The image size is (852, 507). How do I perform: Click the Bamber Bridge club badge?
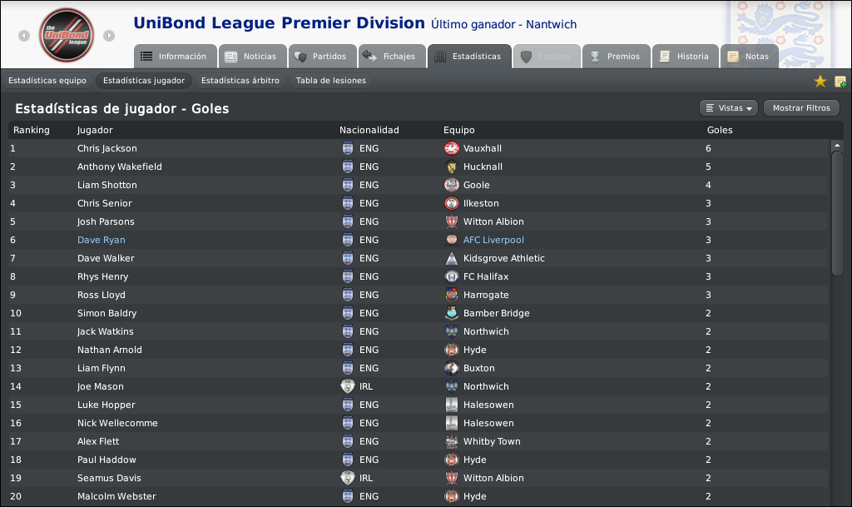pyautogui.click(x=452, y=313)
